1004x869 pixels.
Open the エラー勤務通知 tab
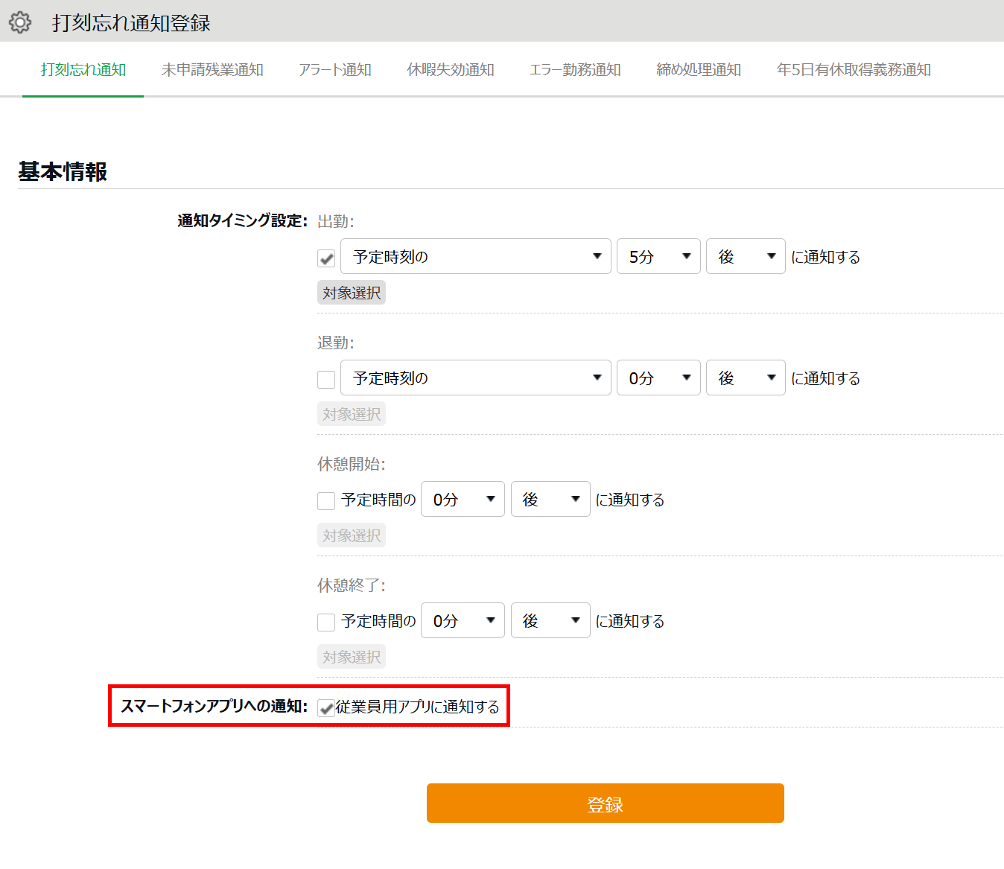575,69
